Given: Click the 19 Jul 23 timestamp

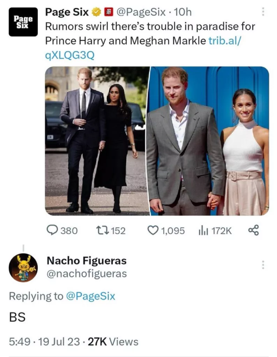Looking at the screenshot, I should 59,342.
